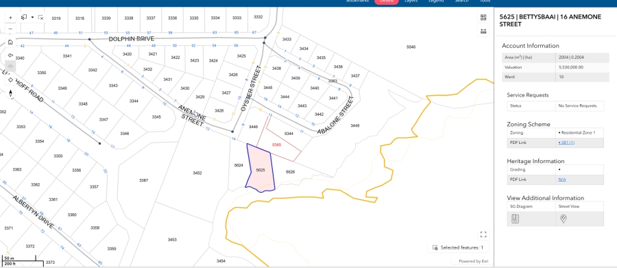Find my location with crosshair button
Screen dimensions: 617x268
(10, 80)
